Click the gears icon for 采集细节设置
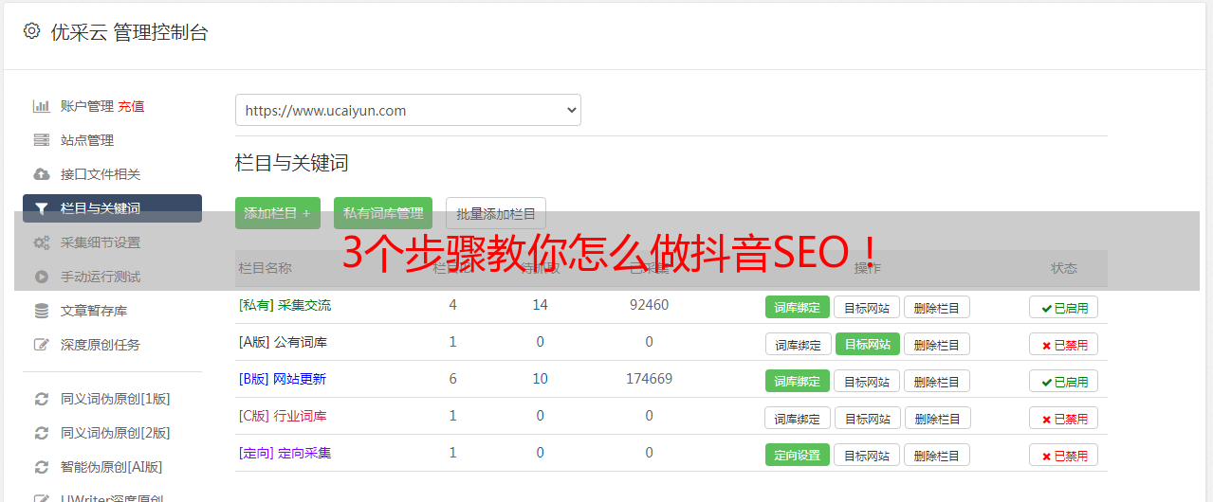Screen dimensions: 1213x502 [41, 242]
